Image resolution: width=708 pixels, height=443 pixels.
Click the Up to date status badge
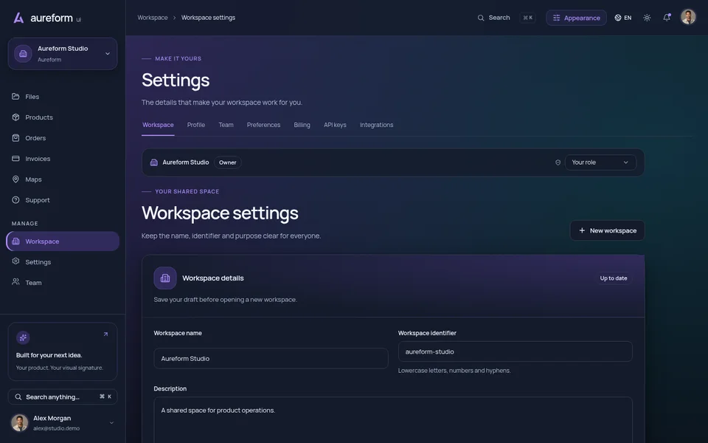tap(613, 278)
